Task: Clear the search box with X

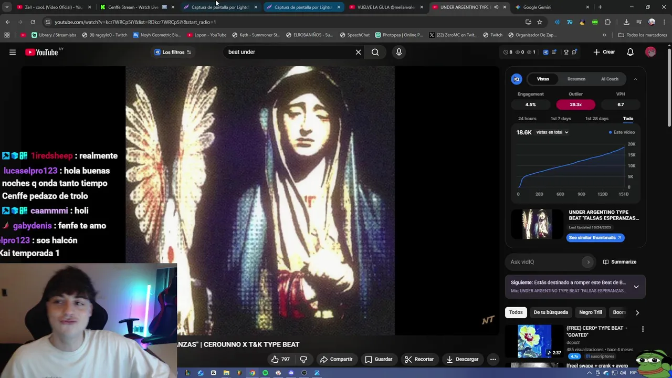Action: pyautogui.click(x=359, y=52)
